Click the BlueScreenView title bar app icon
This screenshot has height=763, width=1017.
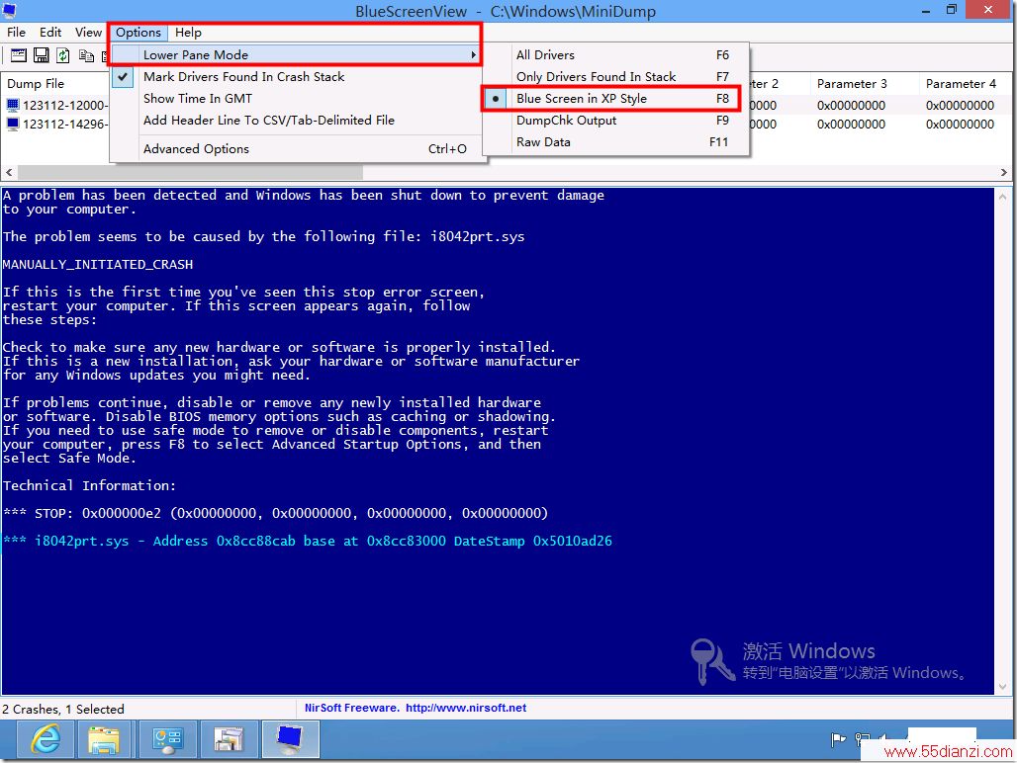click(10, 10)
